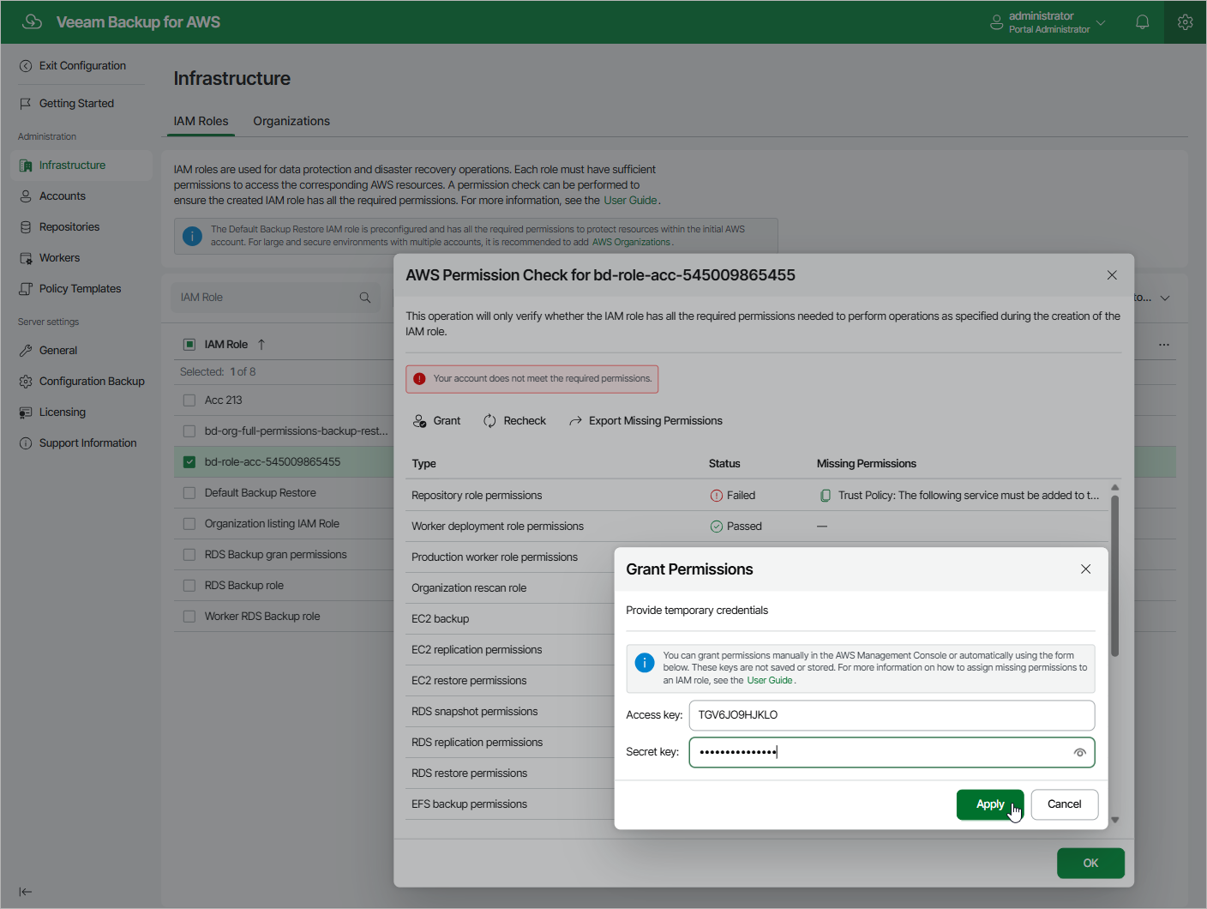Check the Default Backup Restore checkbox
Viewport: 1207px width, 909px height.
(x=189, y=493)
